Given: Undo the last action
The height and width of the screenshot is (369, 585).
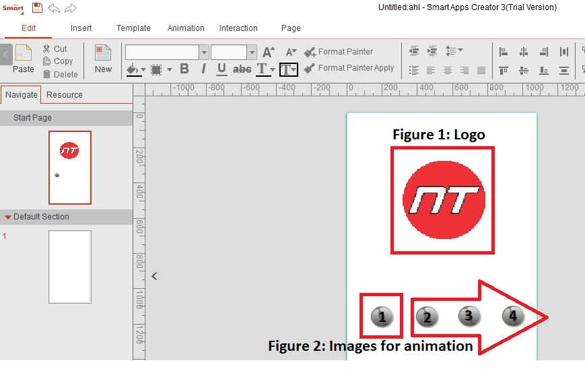Looking at the screenshot, I should click(x=54, y=8).
